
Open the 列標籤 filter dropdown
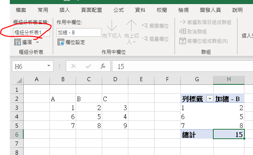point(210,98)
